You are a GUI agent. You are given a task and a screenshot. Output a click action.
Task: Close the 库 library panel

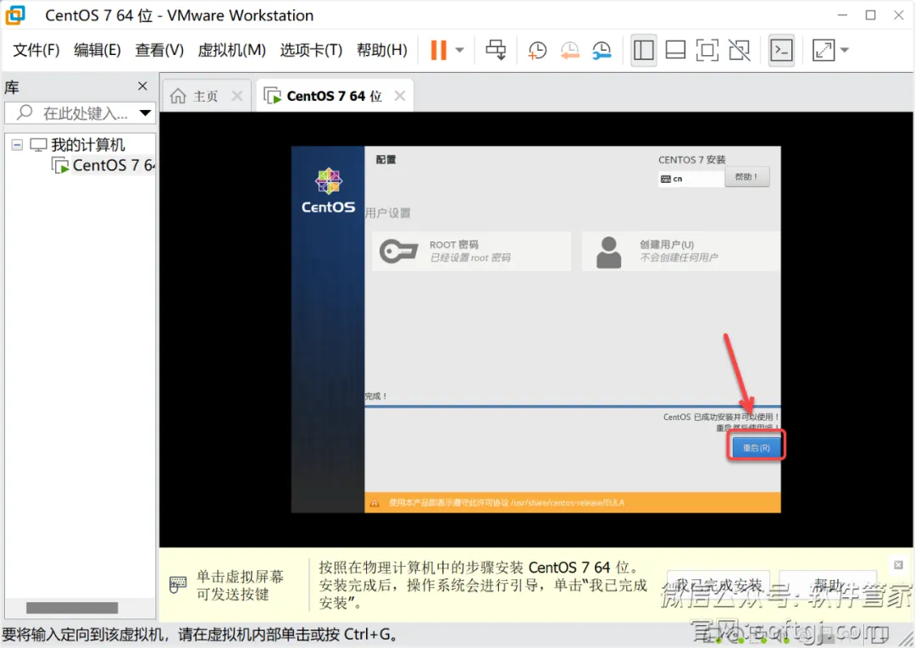click(x=142, y=86)
